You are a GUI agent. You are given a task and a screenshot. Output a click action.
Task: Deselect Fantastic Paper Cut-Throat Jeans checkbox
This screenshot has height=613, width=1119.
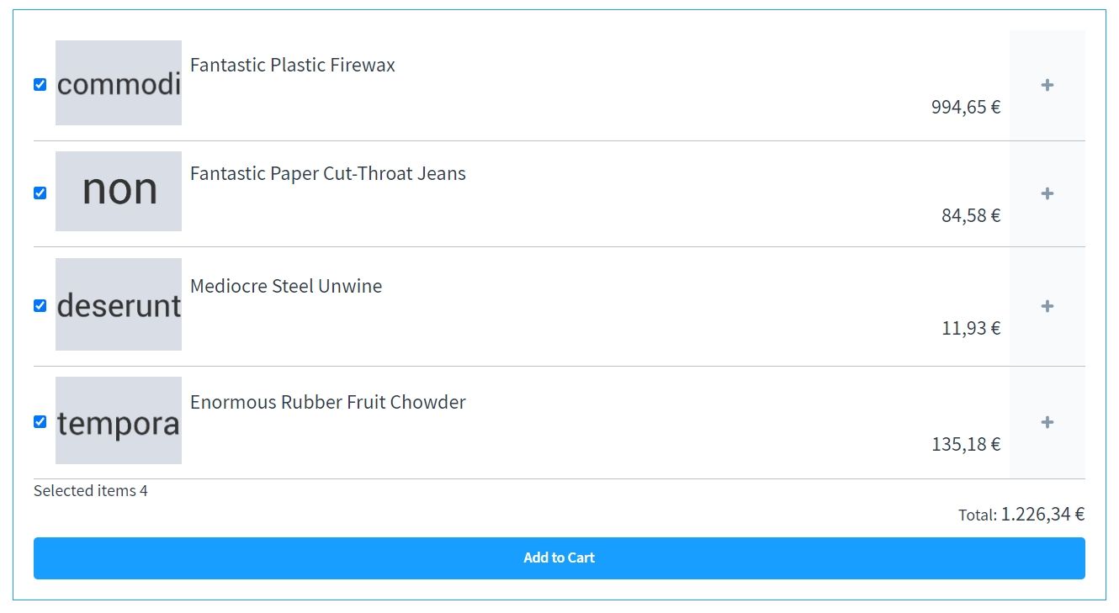click(x=40, y=193)
